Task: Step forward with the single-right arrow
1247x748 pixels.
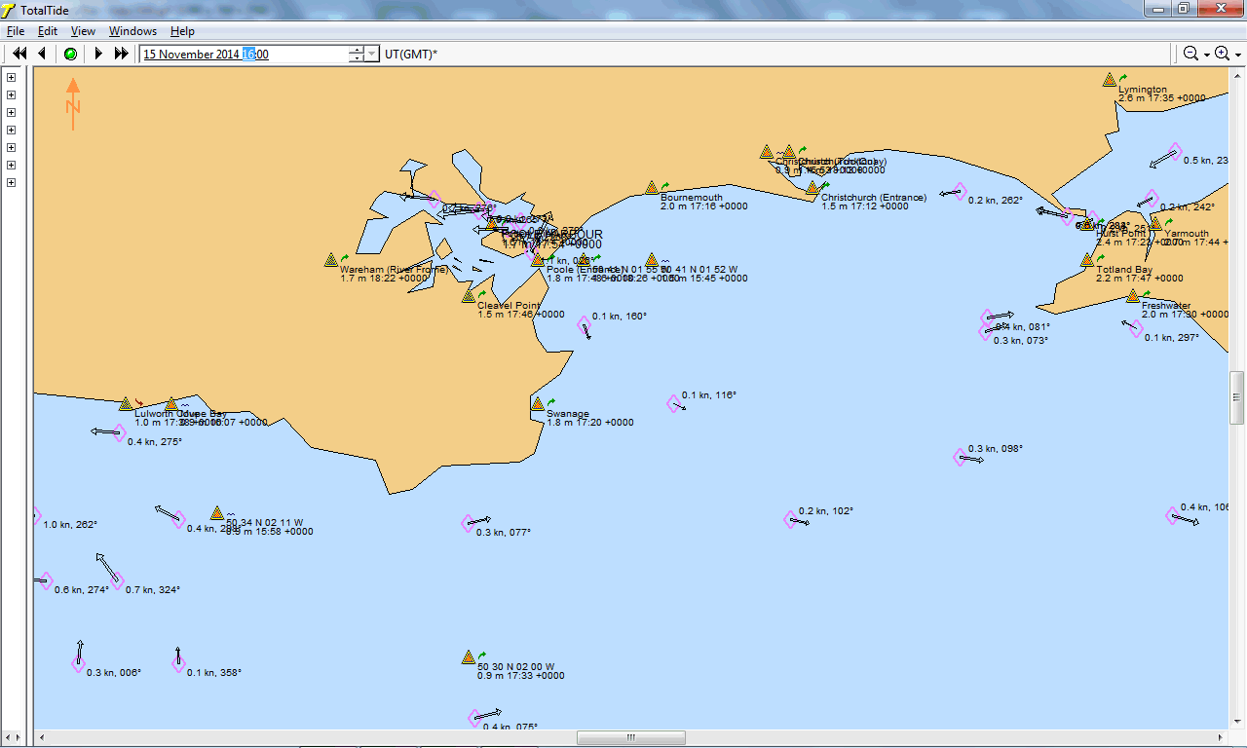Action: [x=98, y=54]
